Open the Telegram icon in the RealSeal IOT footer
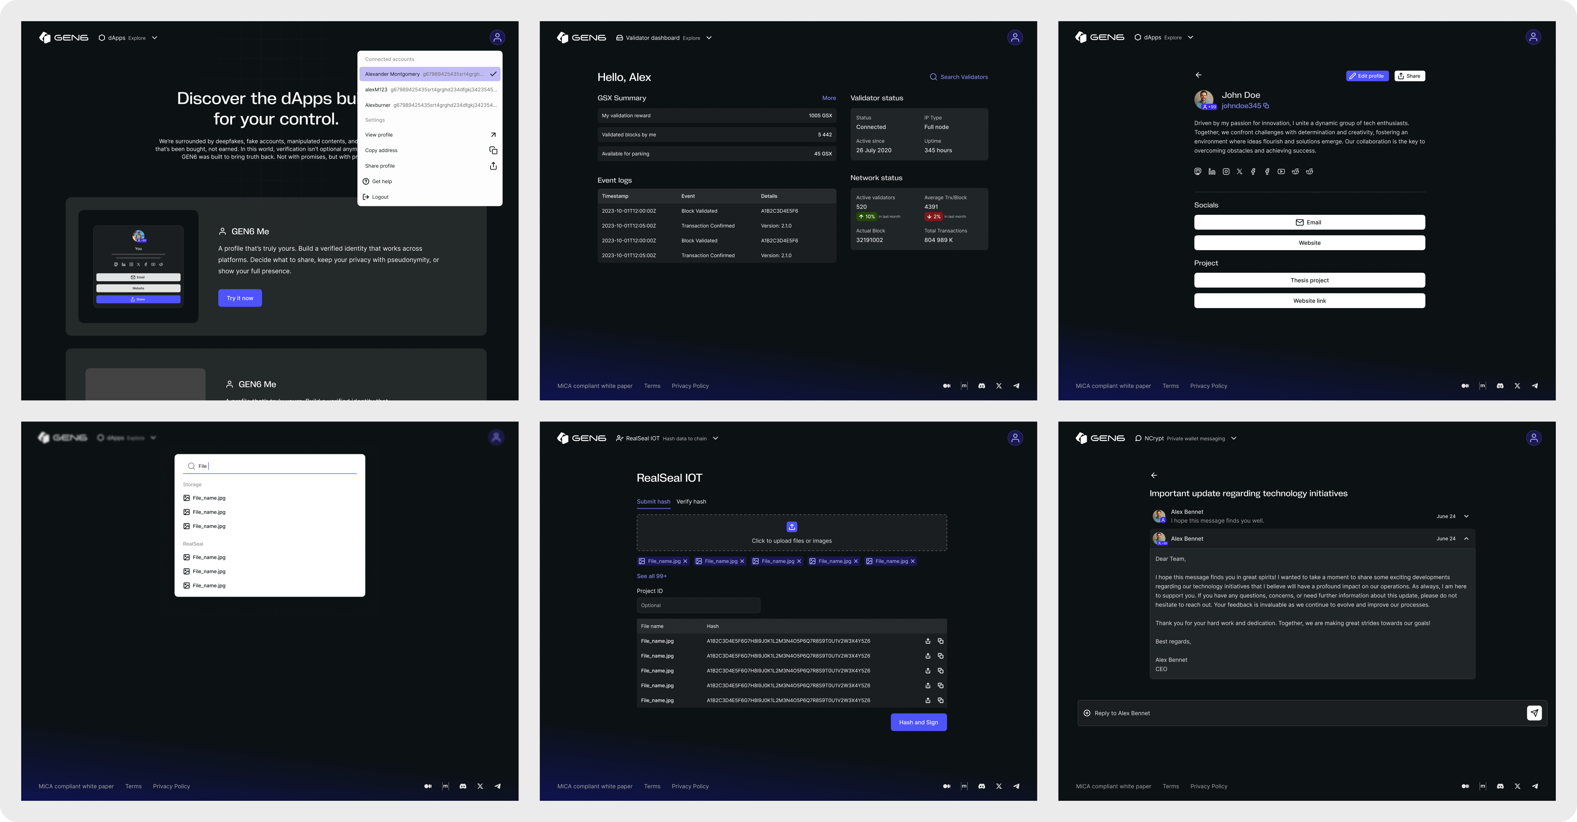The height and width of the screenshot is (822, 1577). point(1016,786)
